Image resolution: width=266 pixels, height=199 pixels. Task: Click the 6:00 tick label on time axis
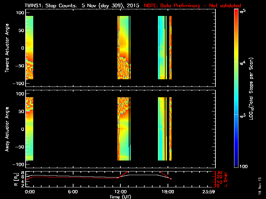tap(72, 192)
